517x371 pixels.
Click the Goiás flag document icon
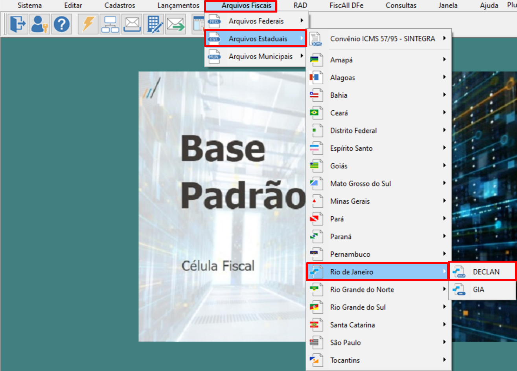coord(316,166)
